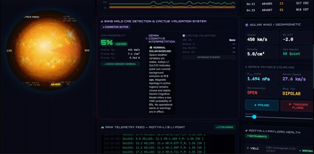314x154 pixels.
Task: Click the Raw Telemetry Feed header icon
Action: [102, 127]
